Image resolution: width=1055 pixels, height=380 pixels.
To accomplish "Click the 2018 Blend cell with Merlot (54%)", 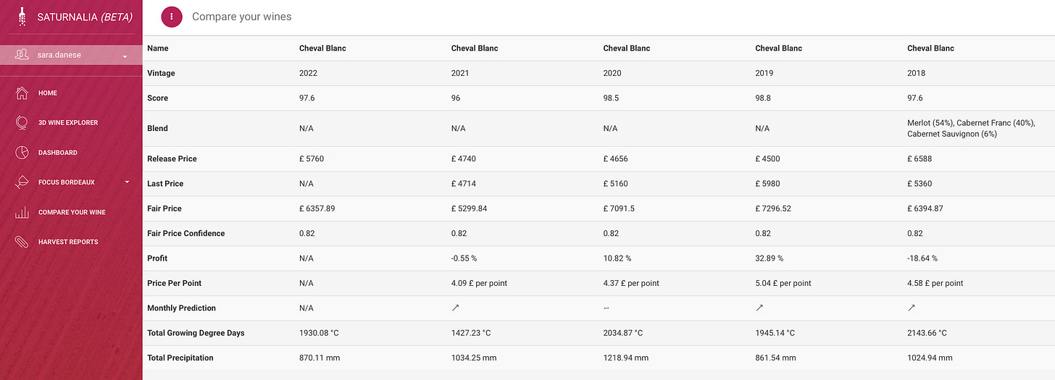I will 971,128.
